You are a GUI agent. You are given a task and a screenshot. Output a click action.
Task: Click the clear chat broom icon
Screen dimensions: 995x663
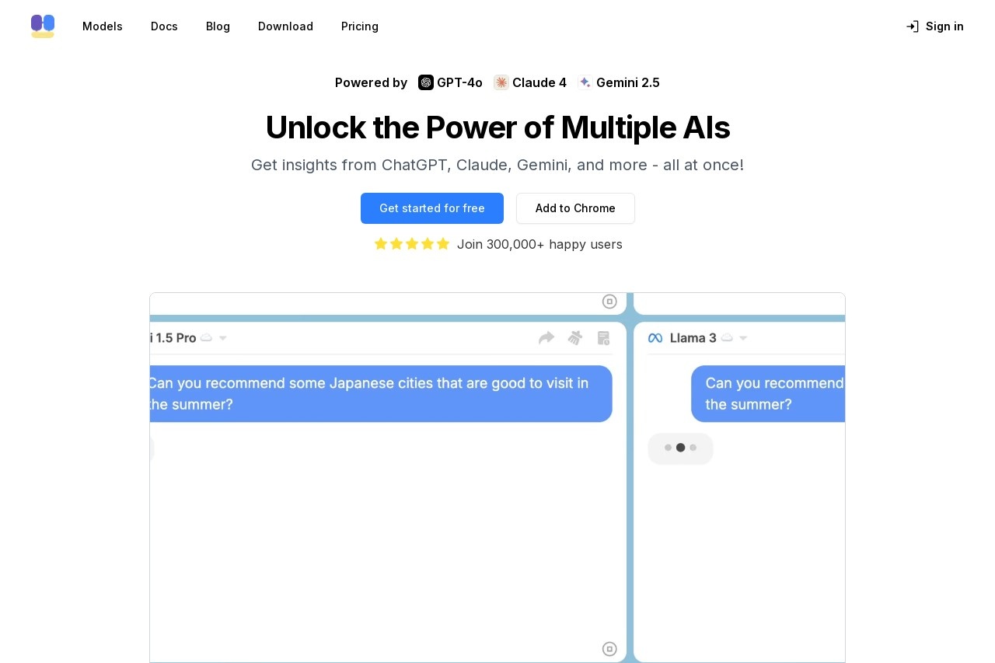pos(575,338)
